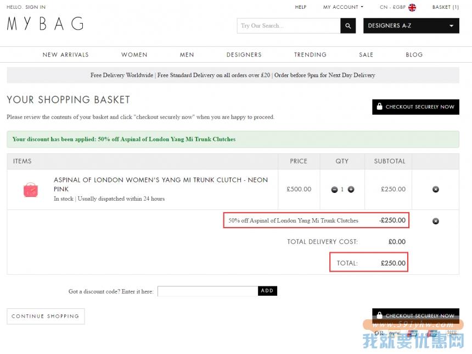Viewport: 472px width, 354px height.
Task: Open the Trending menu
Action: tap(310, 54)
